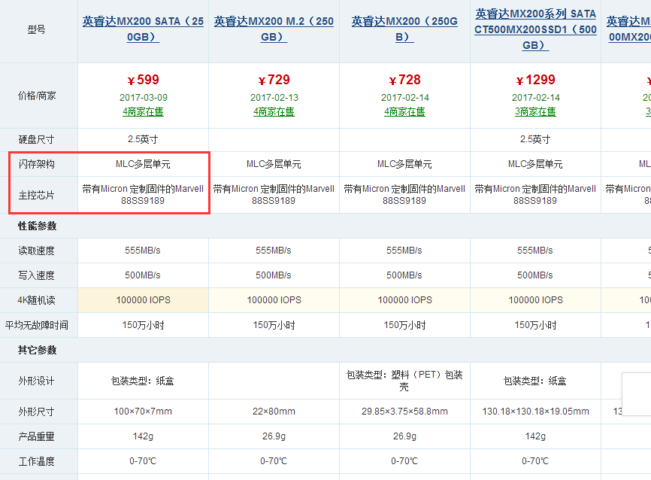The height and width of the screenshot is (480, 651).
Task: Click the 22×80mm dimension cell
Action: pos(274,412)
